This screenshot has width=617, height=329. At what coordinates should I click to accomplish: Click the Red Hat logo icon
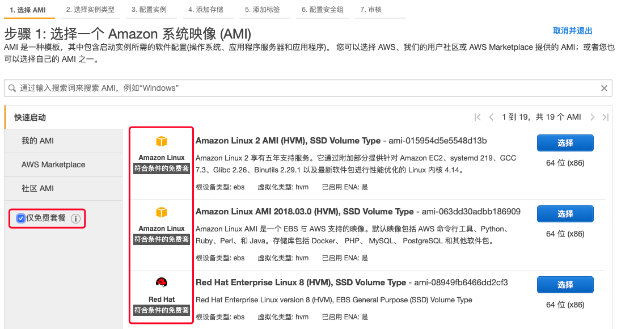[x=162, y=282]
